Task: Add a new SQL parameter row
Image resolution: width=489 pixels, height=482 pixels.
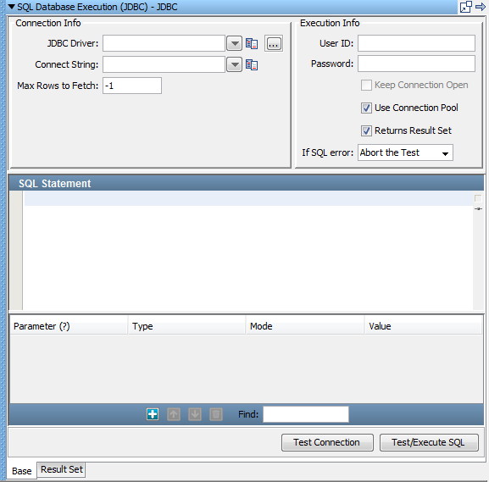Action: [153, 414]
